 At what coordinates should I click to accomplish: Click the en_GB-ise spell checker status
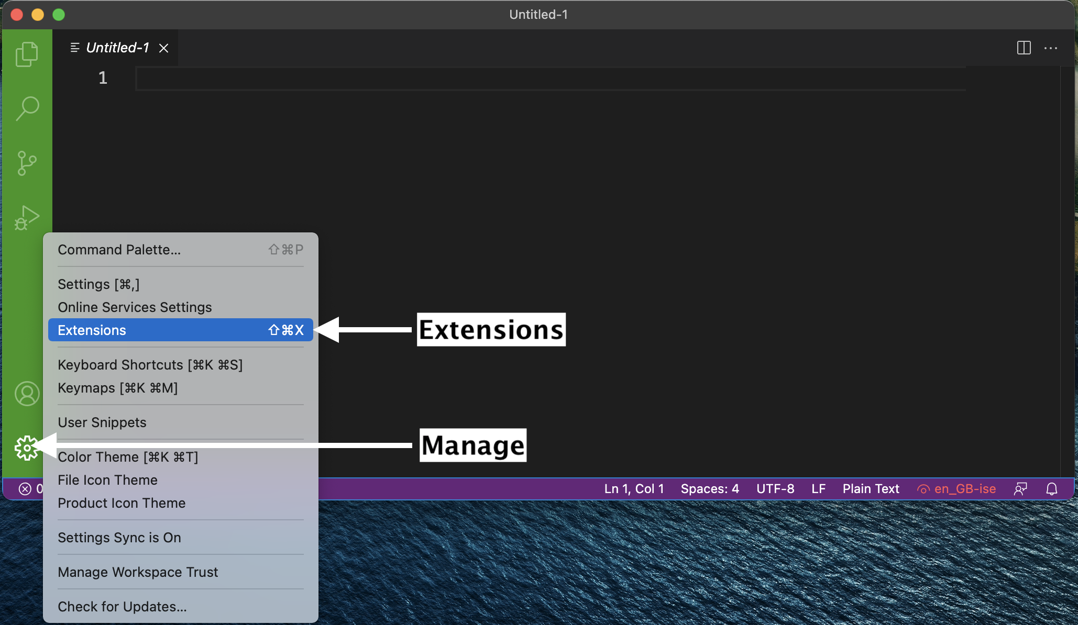[x=956, y=489]
